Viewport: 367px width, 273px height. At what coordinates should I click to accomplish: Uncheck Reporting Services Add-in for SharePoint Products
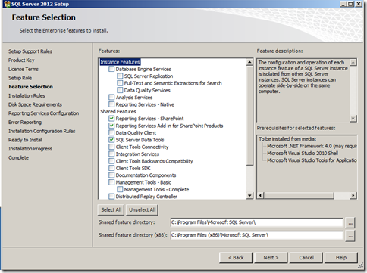111,126
